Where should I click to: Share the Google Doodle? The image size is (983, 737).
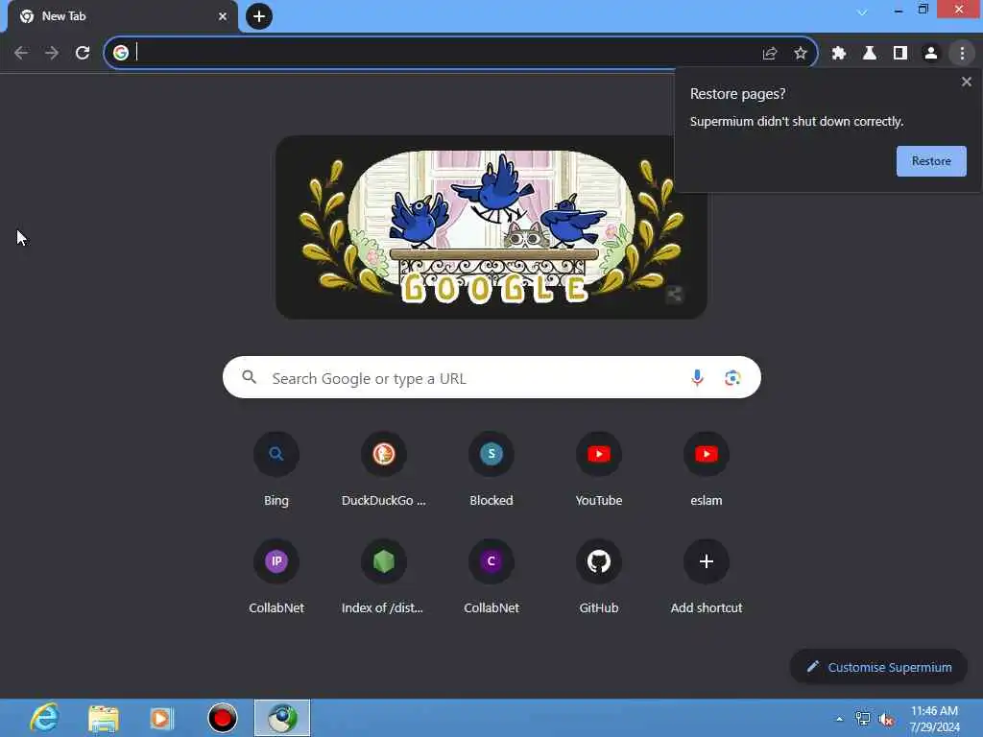[x=675, y=294]
